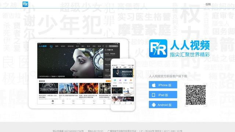Image resolution: width=235 pixels, height=132 pixels.
Task: Click the Jurassic World thumbnail on tablet
Action: coord(48,88)
